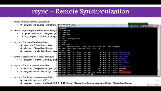The width and height of the screenshot is (161, 91).
Task: Click the highlighted backup.tar file name
Action: 125,73
